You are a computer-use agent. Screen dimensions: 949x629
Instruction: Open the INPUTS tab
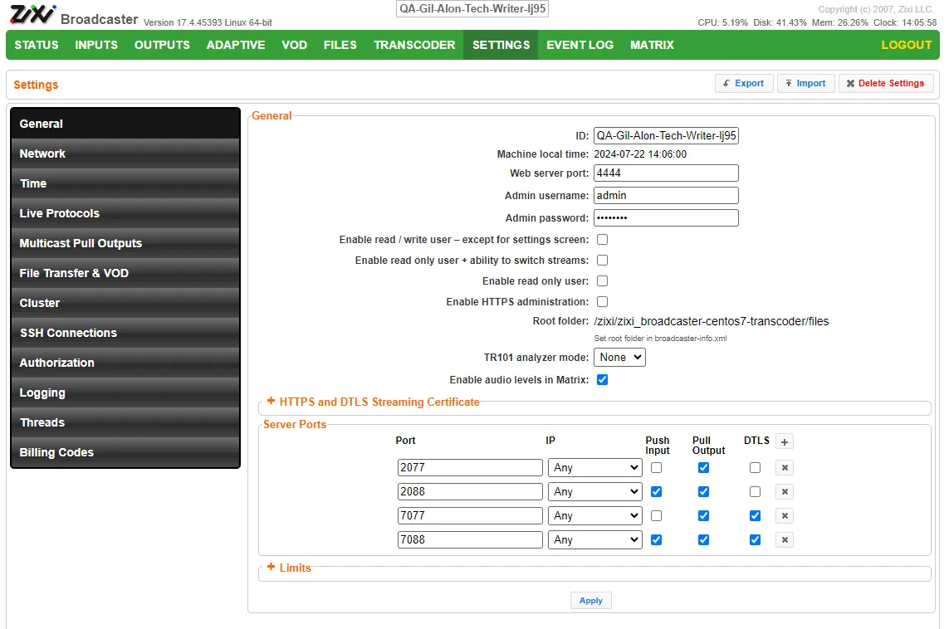(x=96, y=45)
